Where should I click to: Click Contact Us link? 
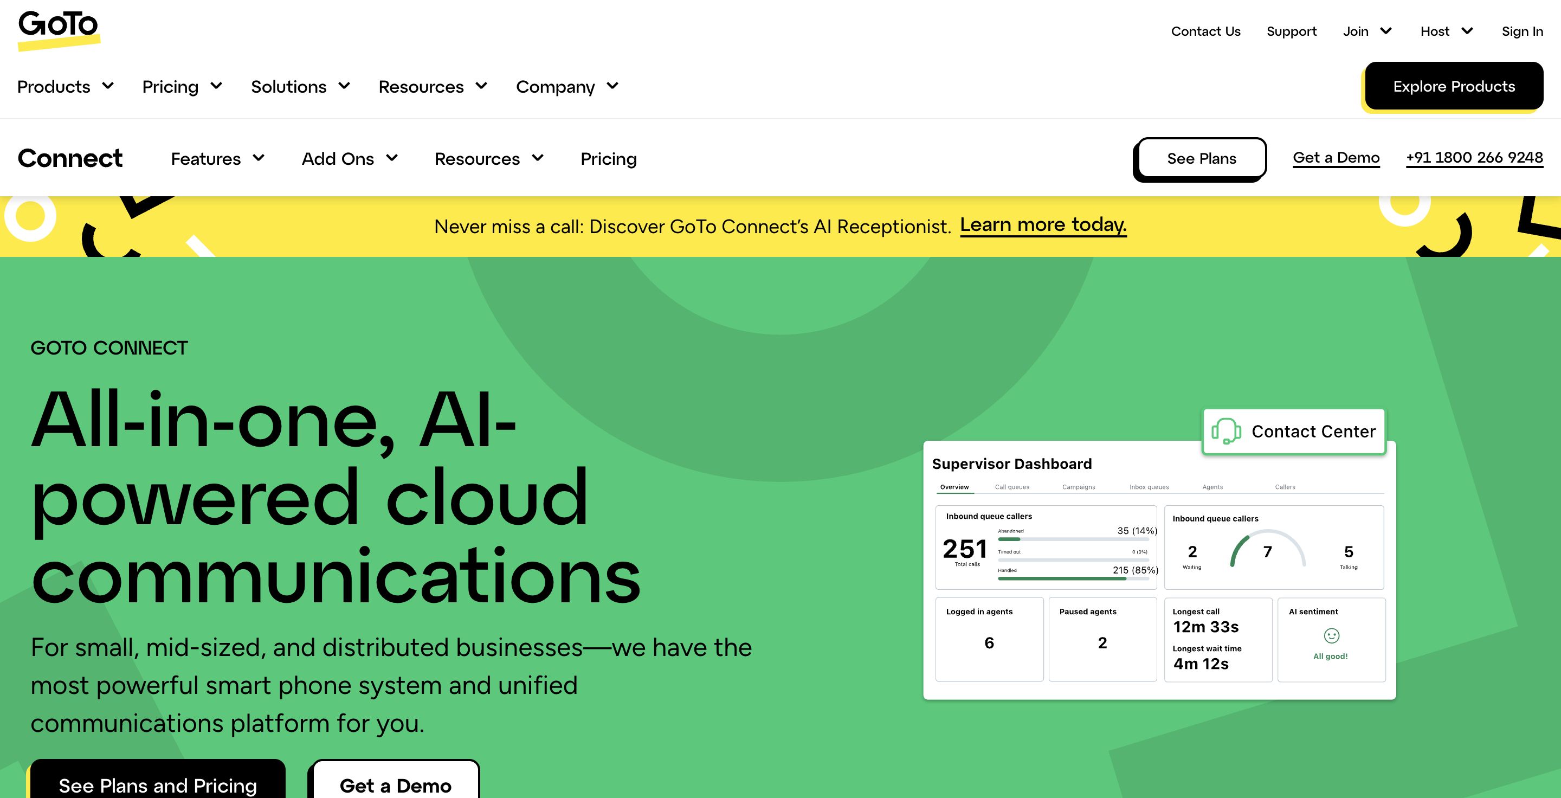1205,31
